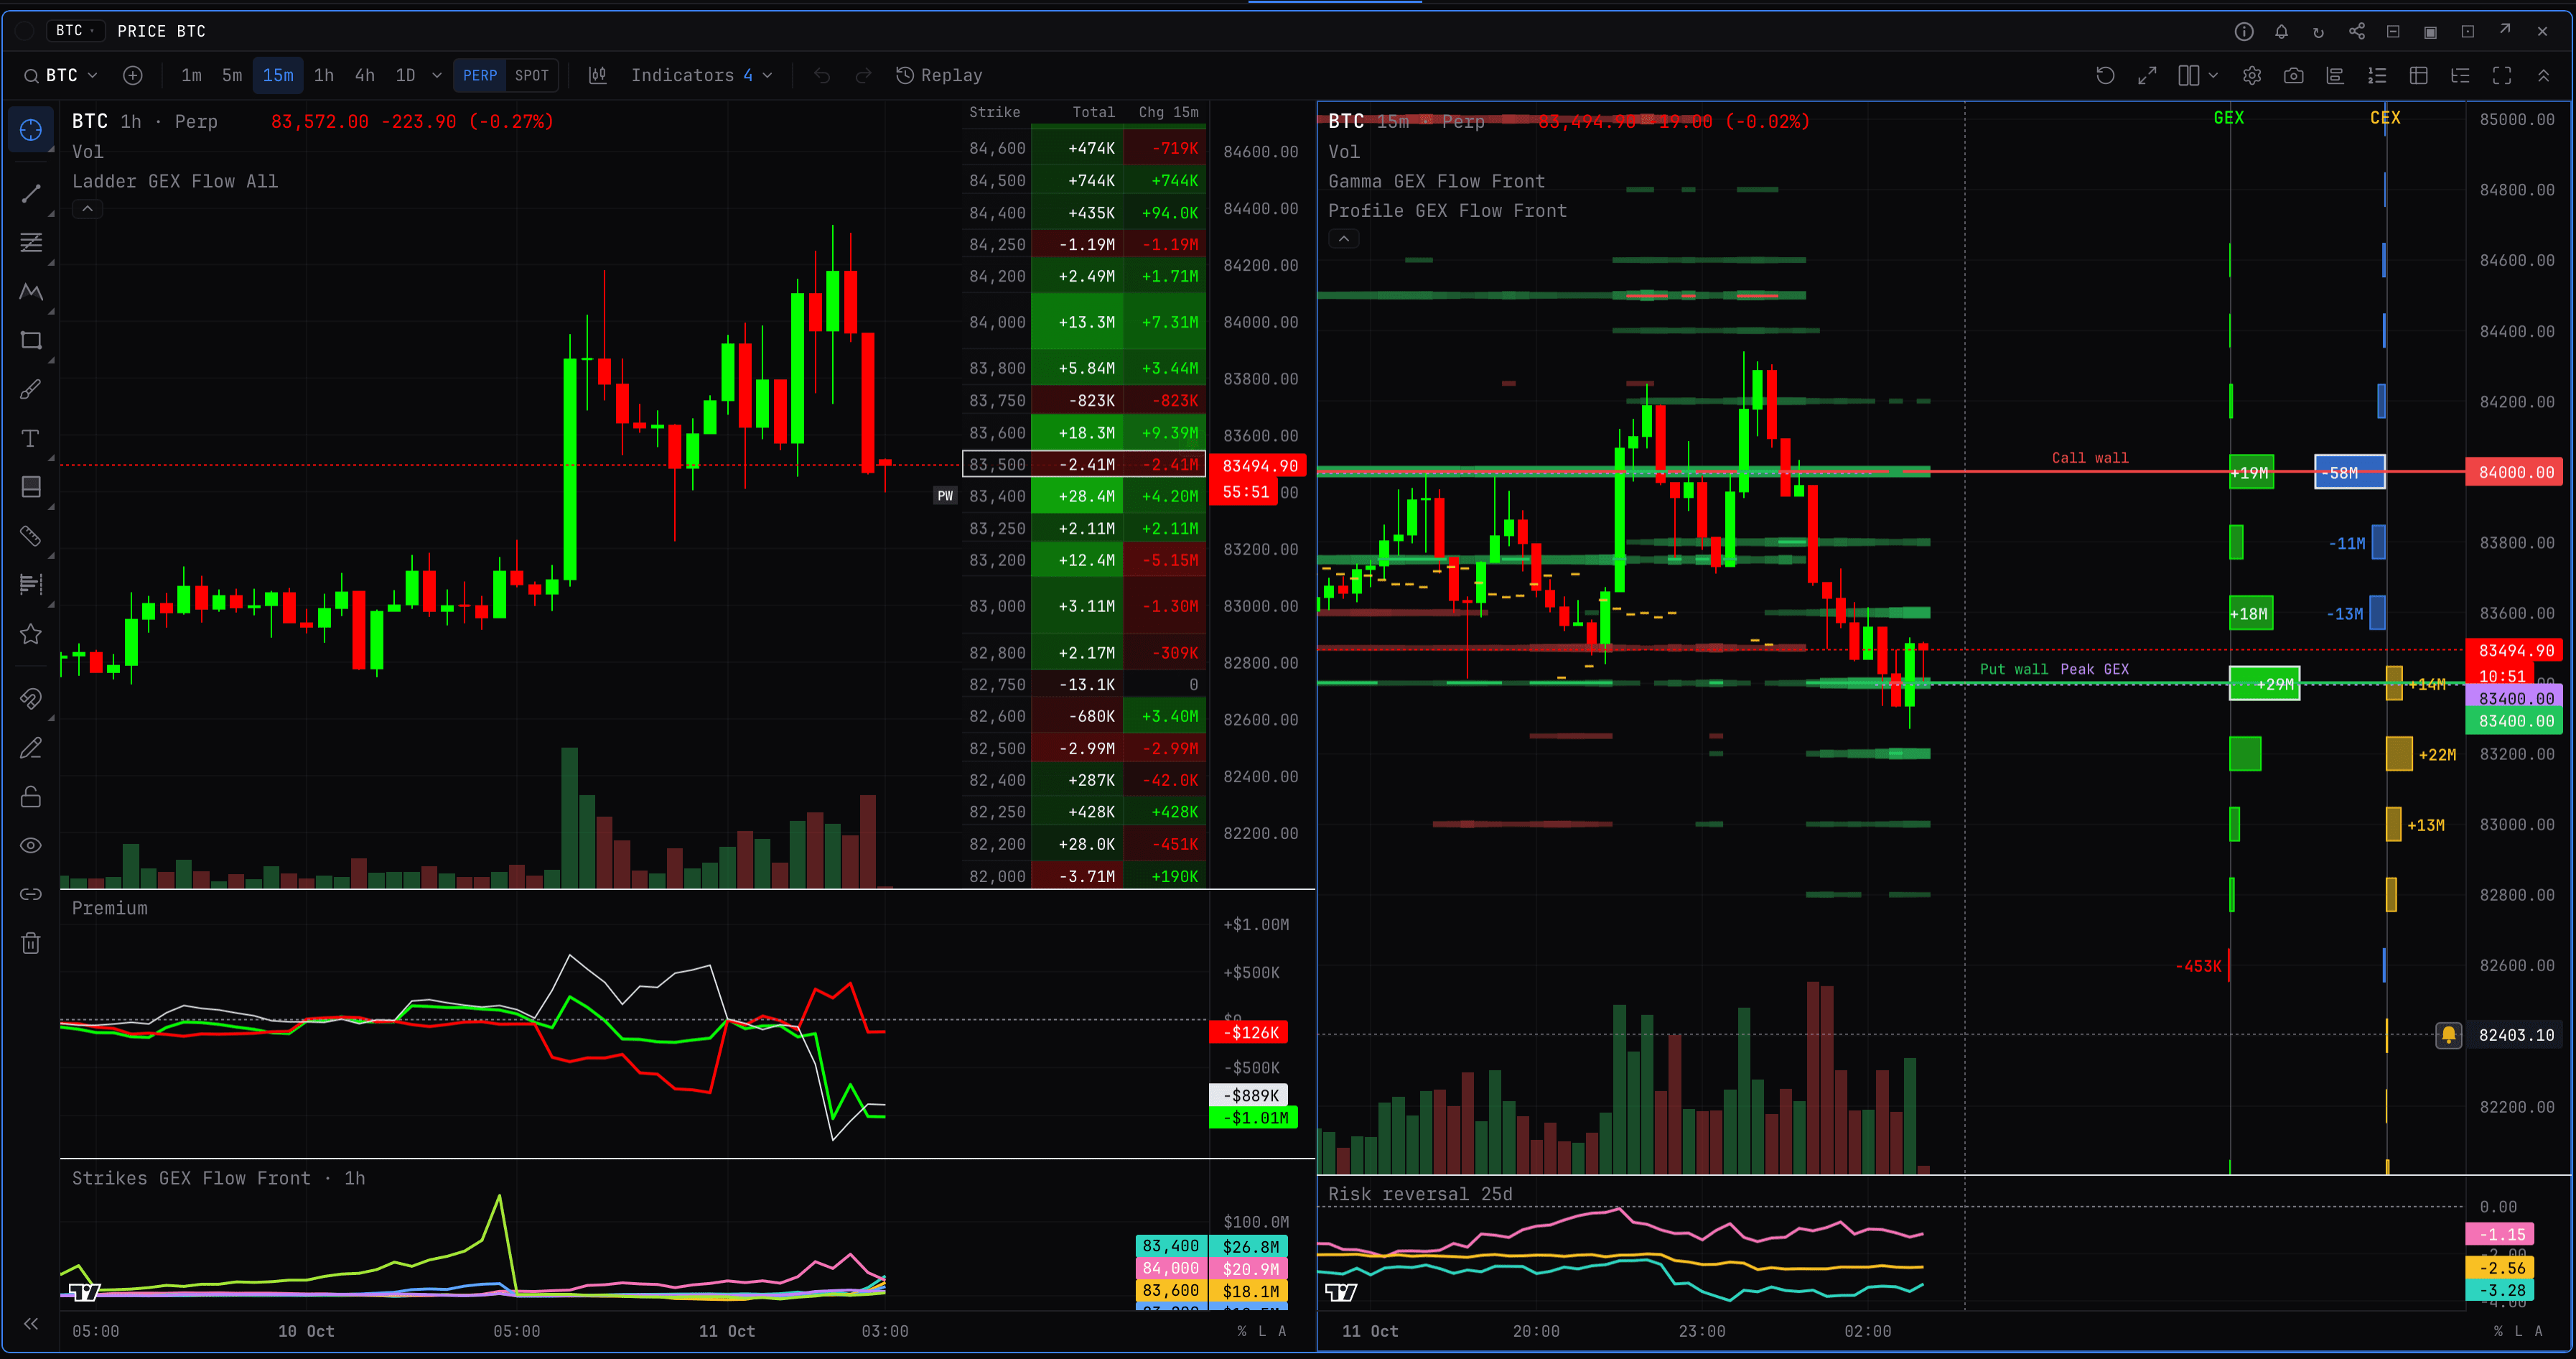Enter fullscreen chart mode
This screenshot has width=2576, height=1359.
point(2502,75)
